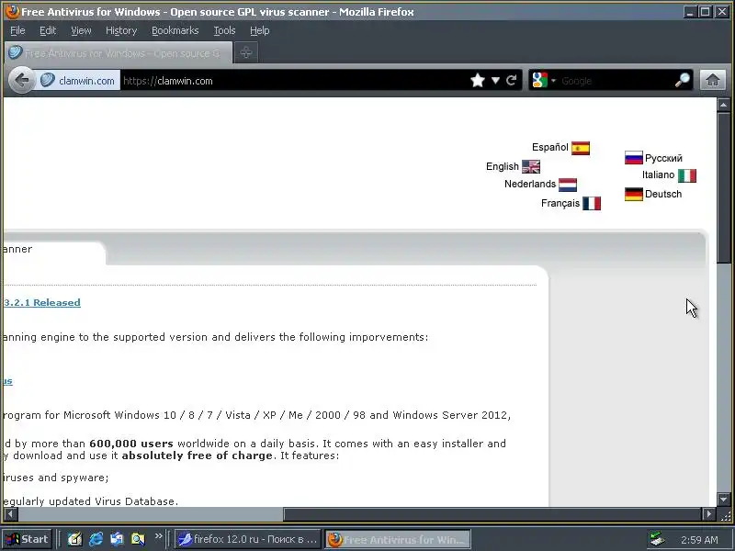This screenshot has width=735, height=551.
Task: Open the View menu
Action: click(x=81, y=30)
